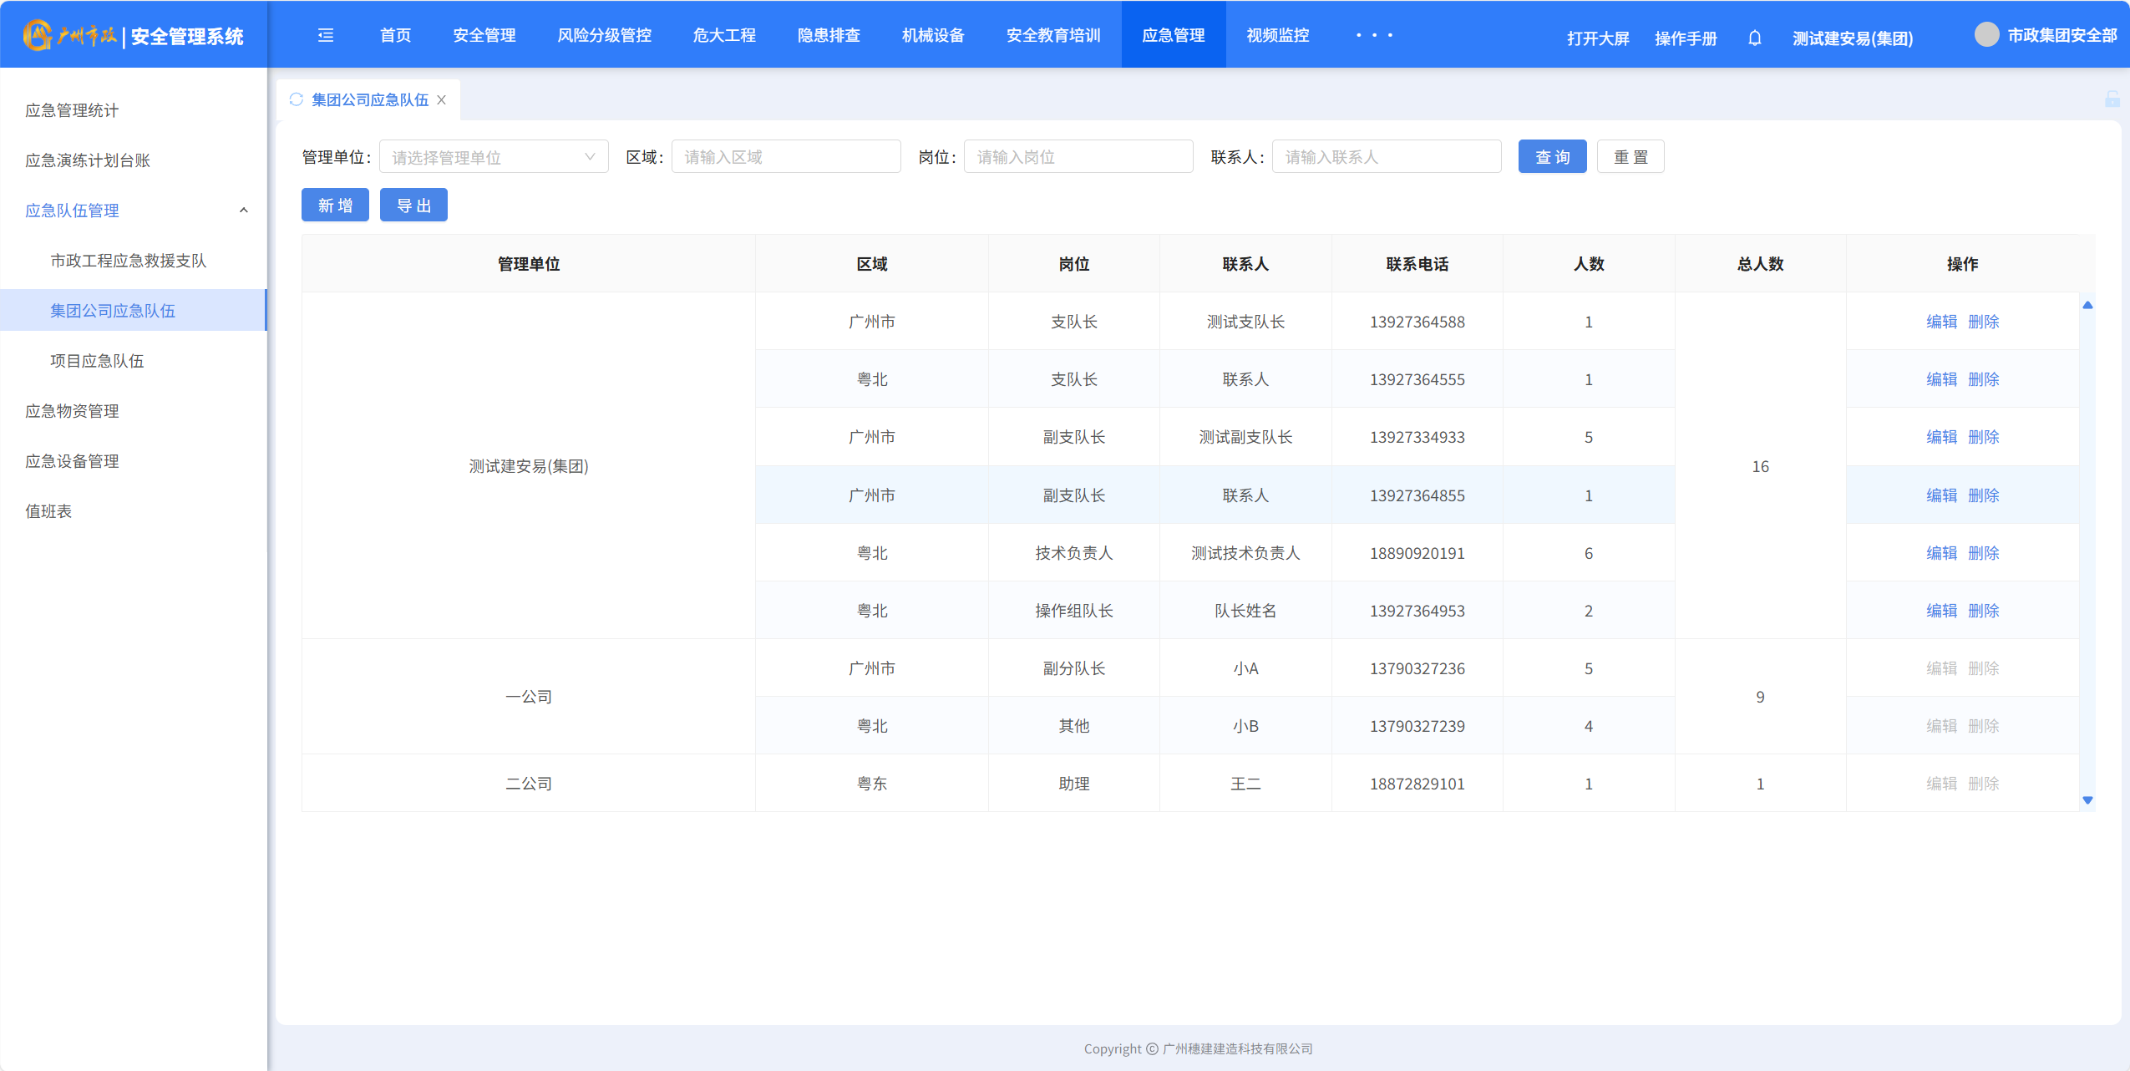This screenshot has width=2130, height=1071.
Task: Click the refresh icon on the 集团公司应急队伍 tab
Action: (296, 99)
